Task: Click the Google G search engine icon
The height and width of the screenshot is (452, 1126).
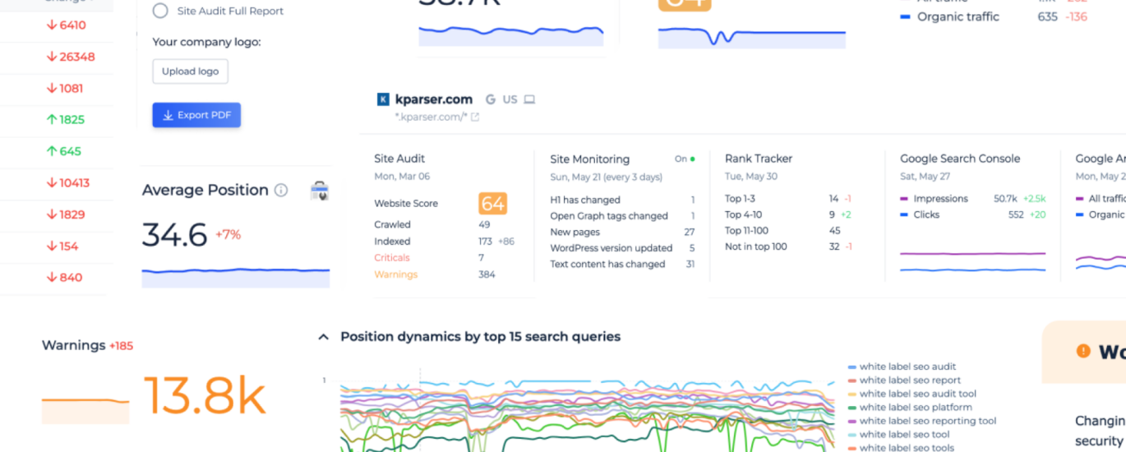Action: pyautogui.click(x=491, y=99)
